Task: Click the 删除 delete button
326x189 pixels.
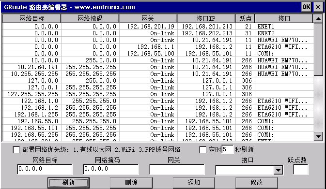Action: tap(131, 183)
